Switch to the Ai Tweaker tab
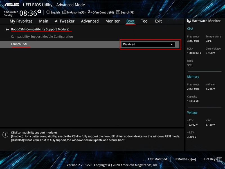Viewport: 225px width, 169px height. coord(65,21)
